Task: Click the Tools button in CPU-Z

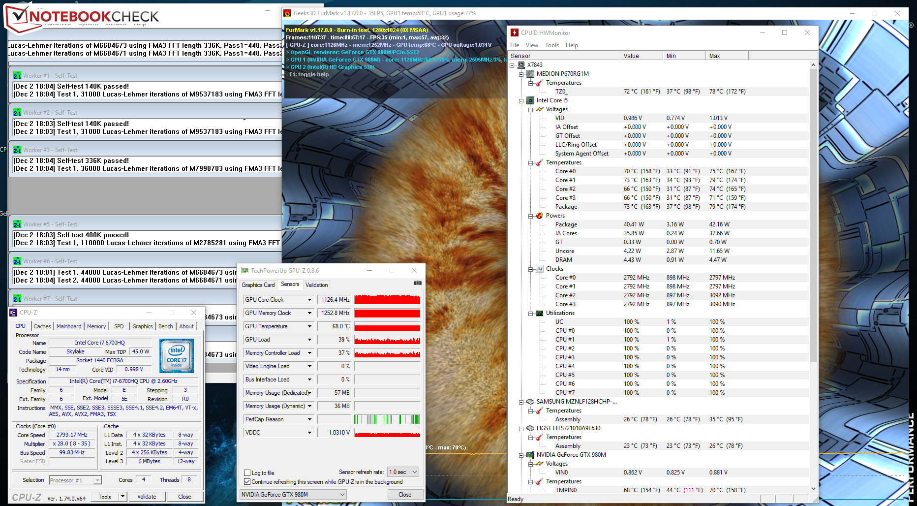Action: pyautogui.click(x=104, y=497)
